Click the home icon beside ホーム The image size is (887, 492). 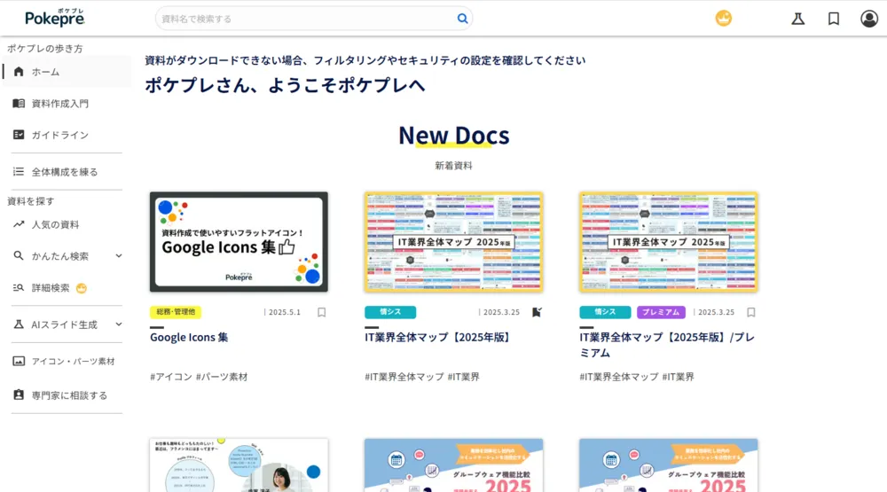tap(19, 72)
